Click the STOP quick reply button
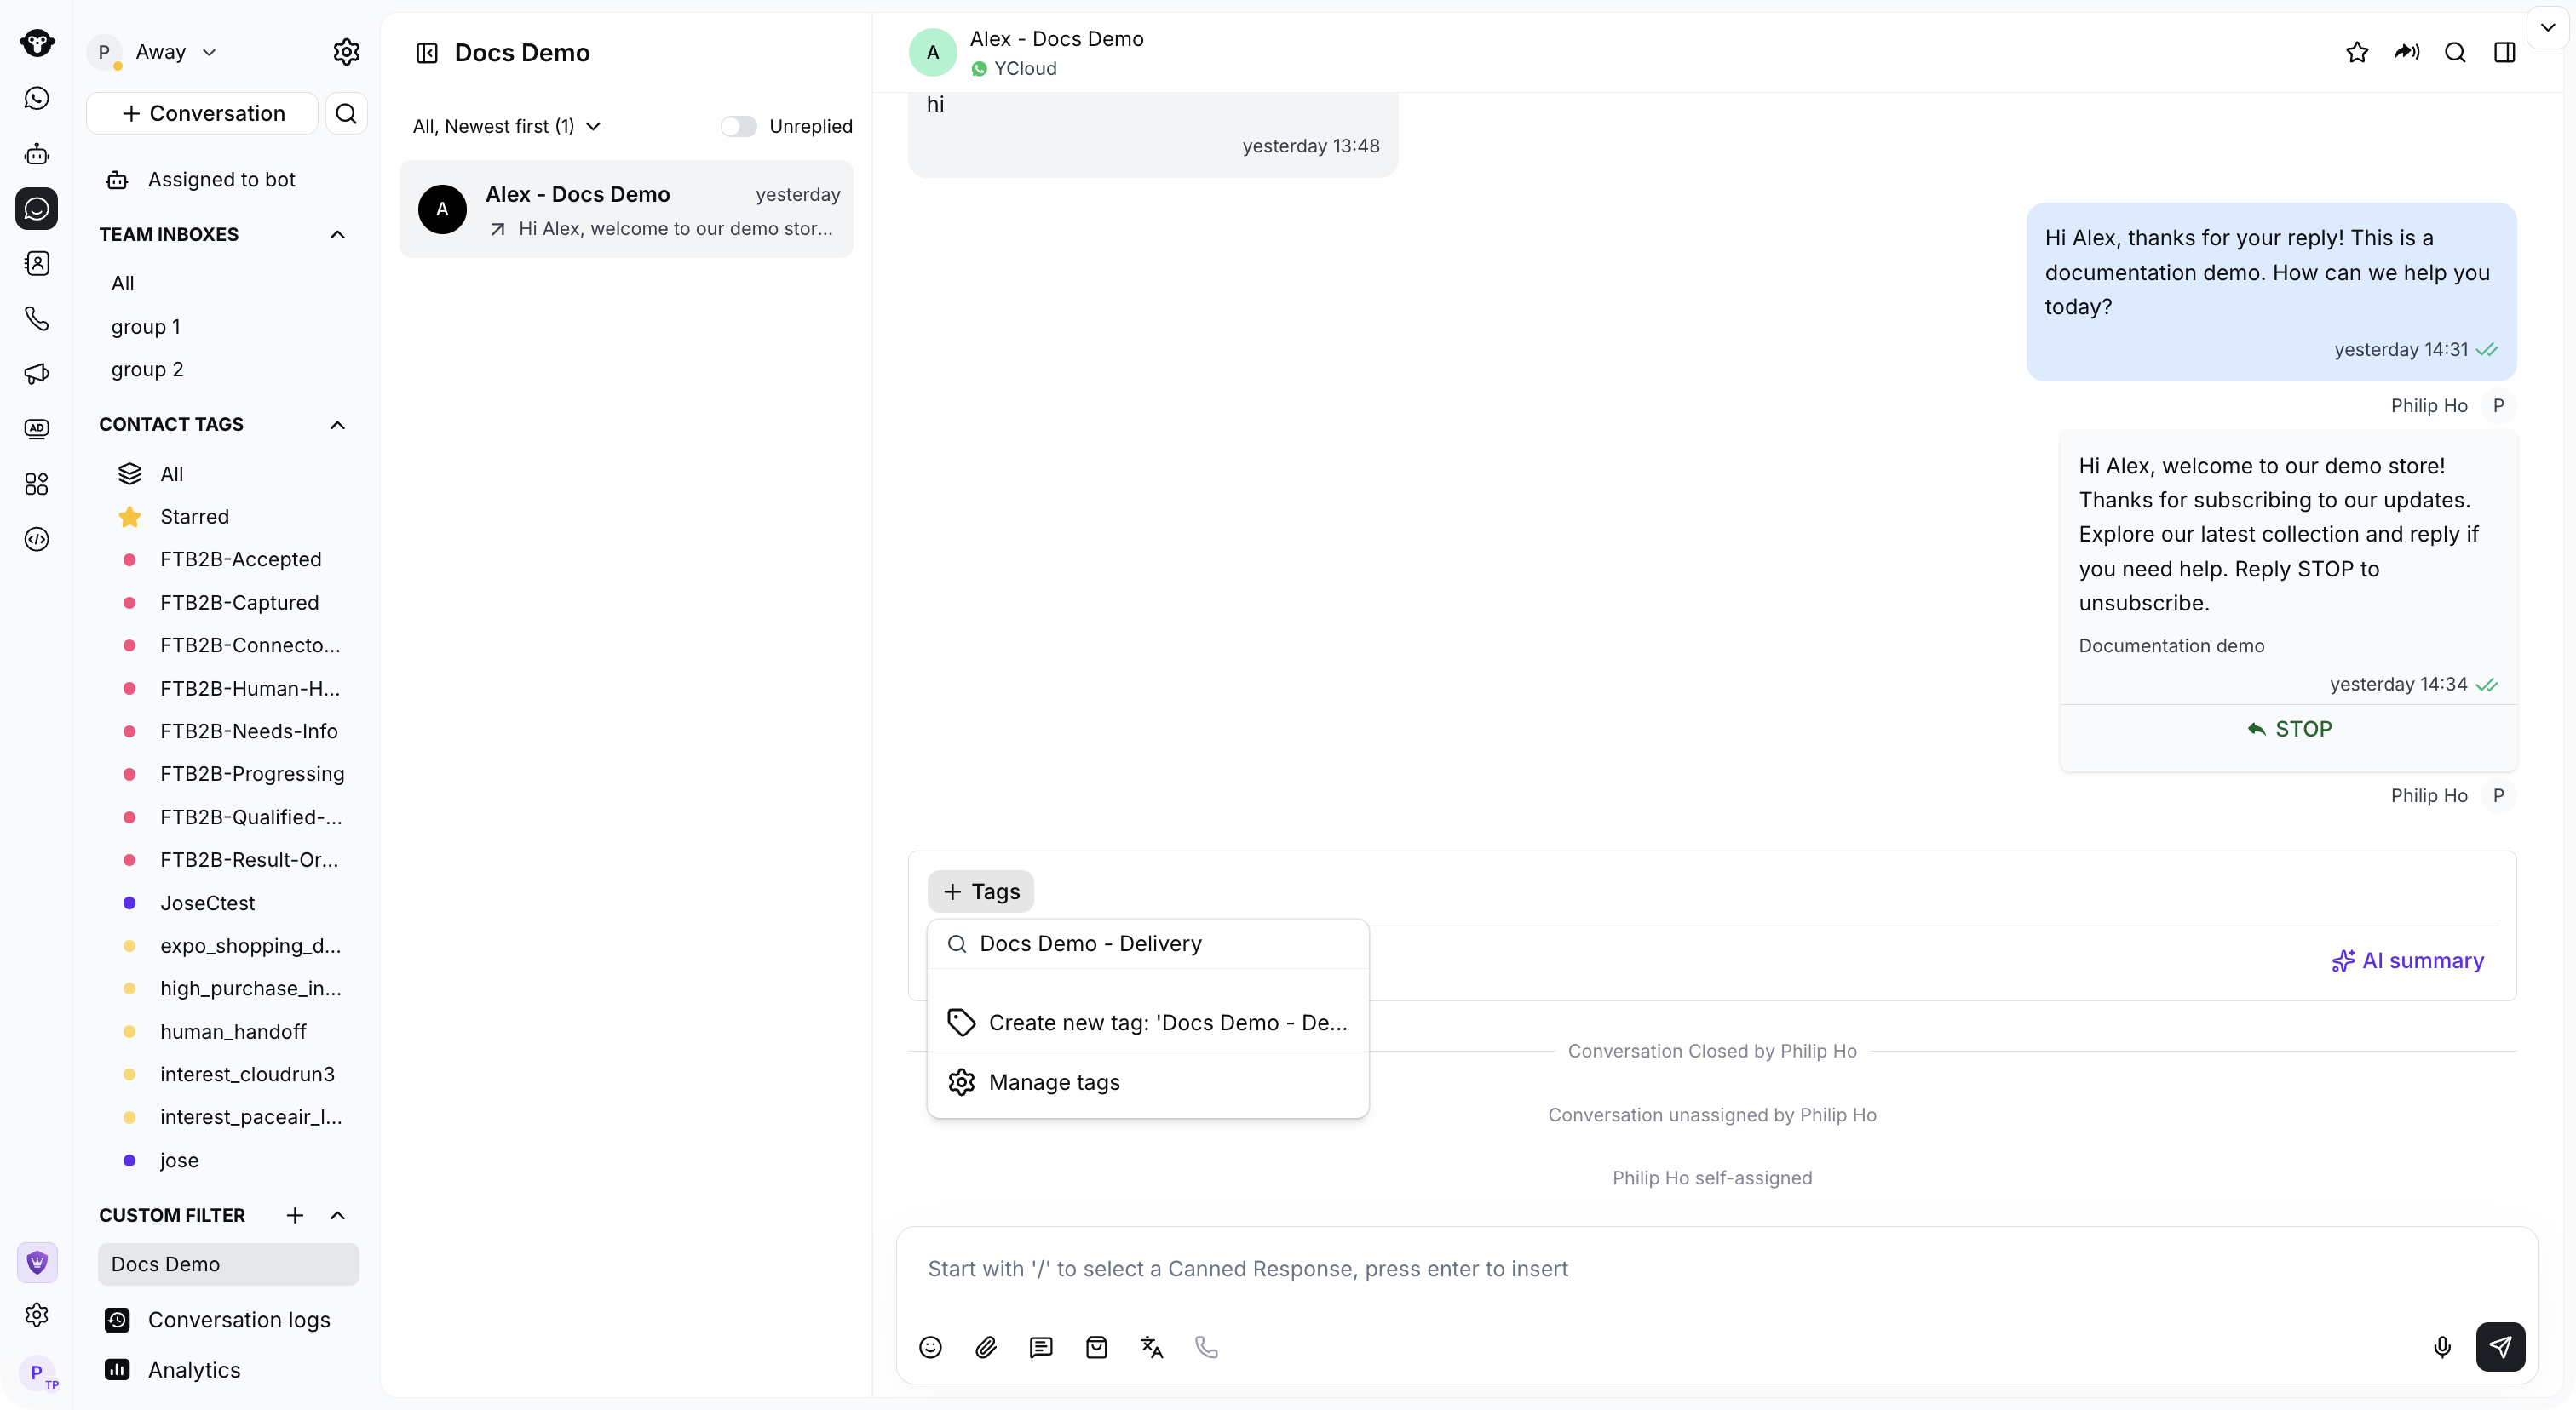 (x=2289, y=730)
